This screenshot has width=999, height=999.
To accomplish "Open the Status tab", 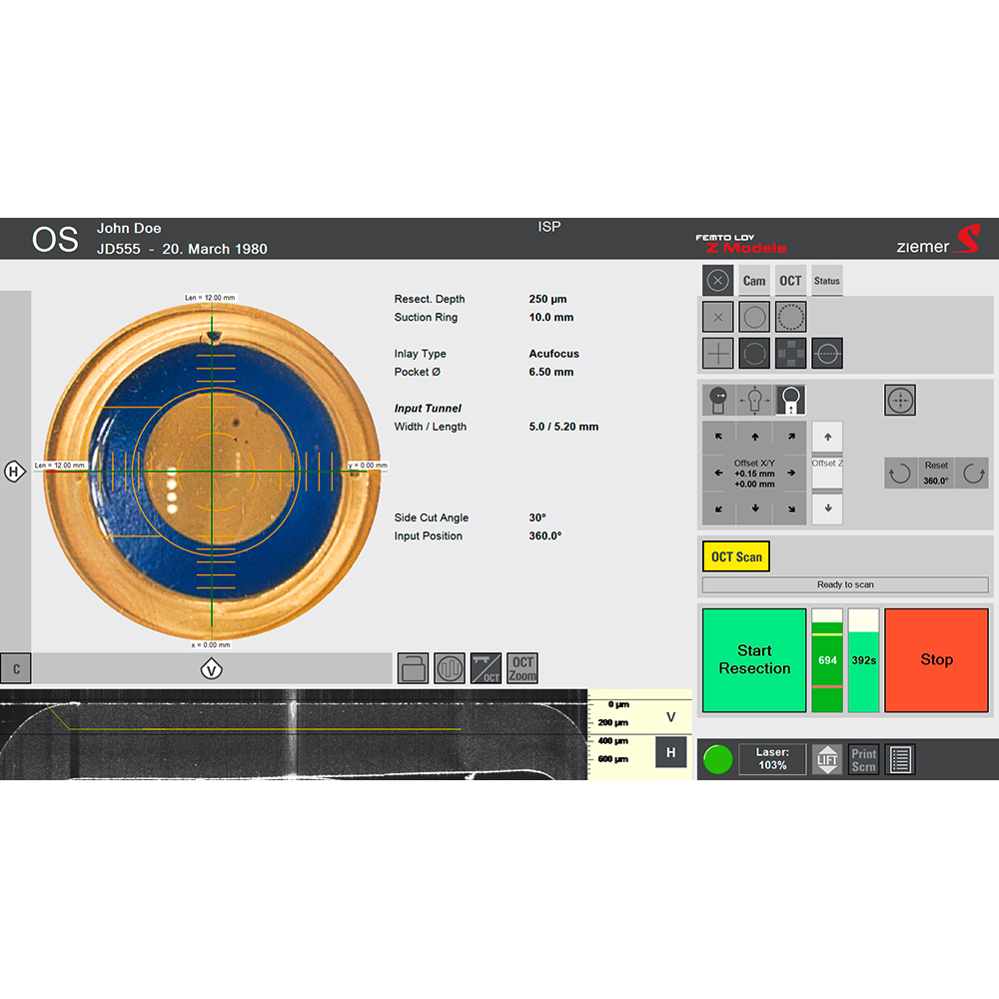I will click(826, 281).
